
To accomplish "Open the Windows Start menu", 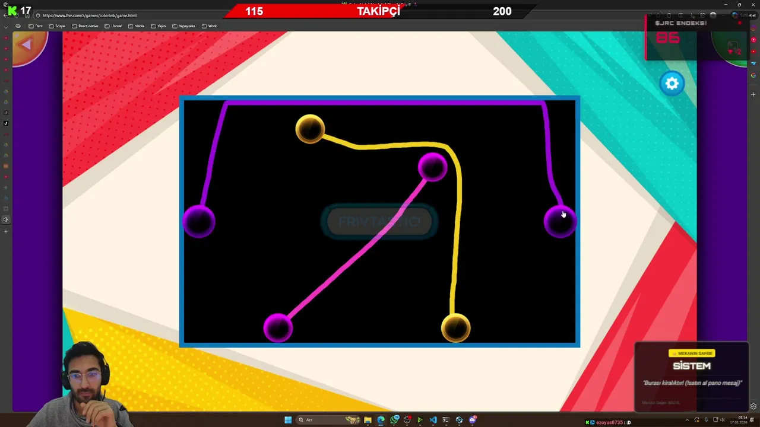I will tap(288, 420).
